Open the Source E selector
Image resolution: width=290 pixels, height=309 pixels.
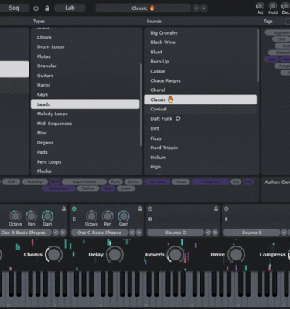click(x=251, y=233)
